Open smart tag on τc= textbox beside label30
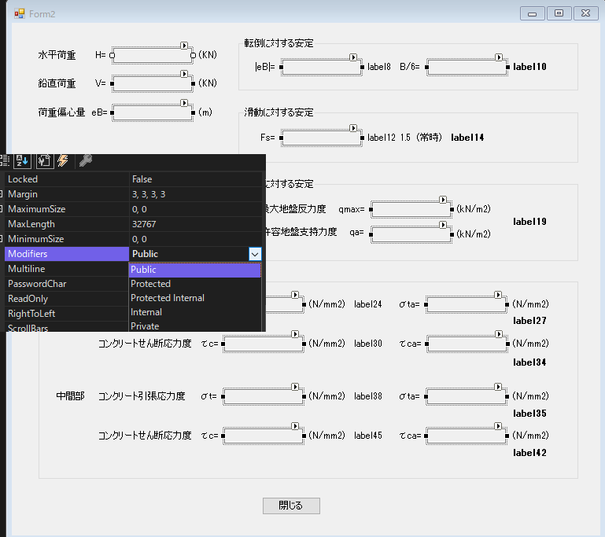 pyautogui.click(x=295, y=334)
